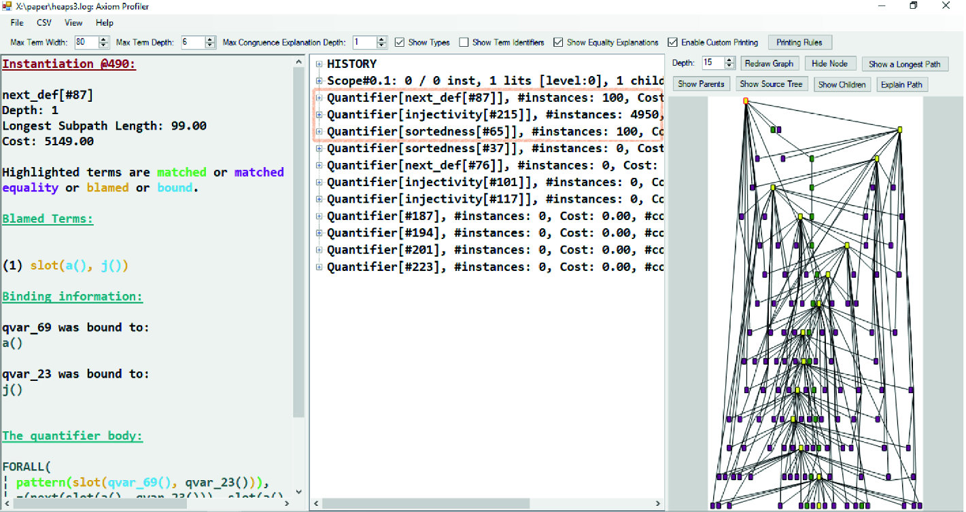Disable the Enable Custom Printing checkbox
Image resolution: width=966 pixels, height=512 pixels.
(672, 42)
